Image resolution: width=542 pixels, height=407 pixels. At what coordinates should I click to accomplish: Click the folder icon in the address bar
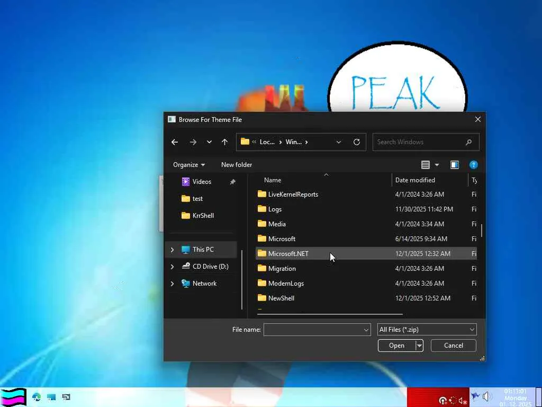pos(245,141)
